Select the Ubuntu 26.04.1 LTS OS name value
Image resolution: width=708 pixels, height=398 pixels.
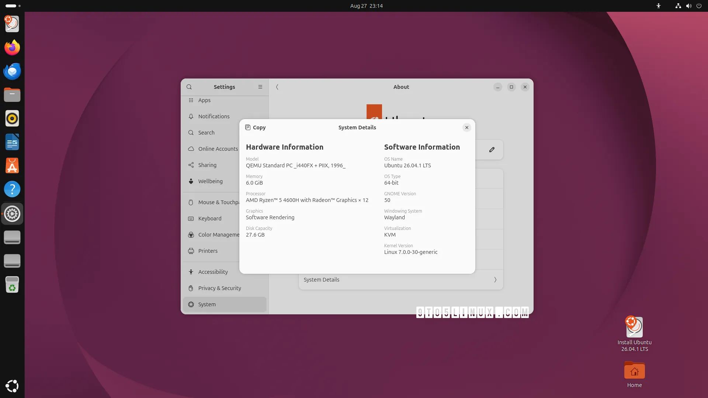tap(407, 165)
